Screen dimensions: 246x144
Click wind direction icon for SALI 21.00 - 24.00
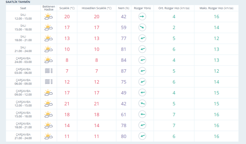[x=142, y=49]
